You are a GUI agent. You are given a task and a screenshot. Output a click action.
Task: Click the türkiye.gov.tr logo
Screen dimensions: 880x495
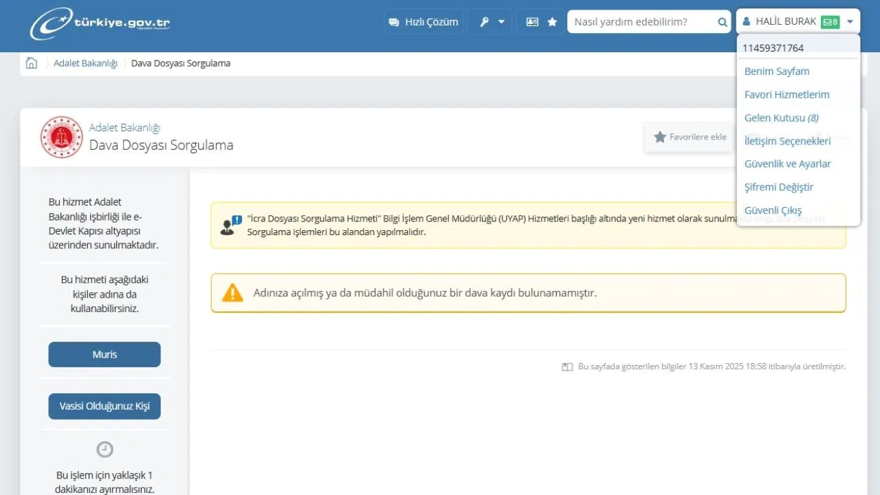(x=100, y=23)
